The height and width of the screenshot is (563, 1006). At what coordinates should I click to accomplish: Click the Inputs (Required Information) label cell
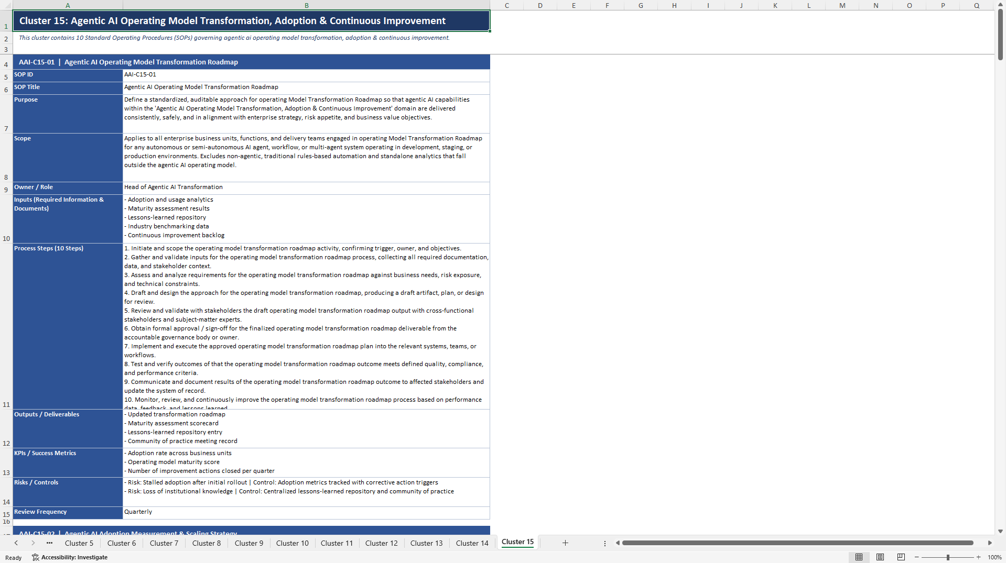click(x=68, y=219)
